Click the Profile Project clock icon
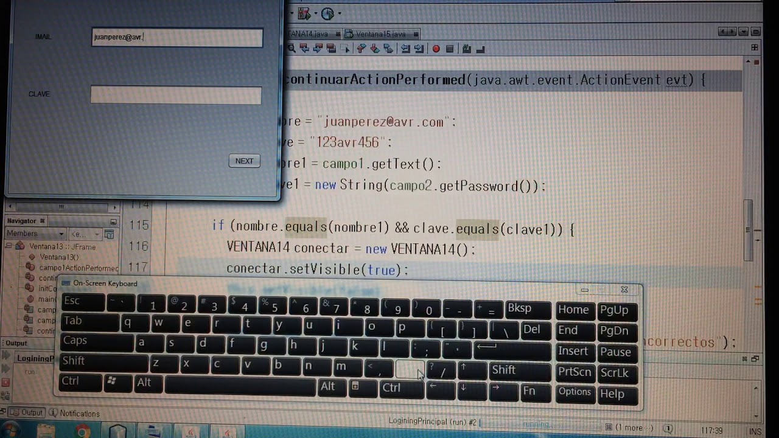Viewport: 779px width, 438px height. click(327, 13)
